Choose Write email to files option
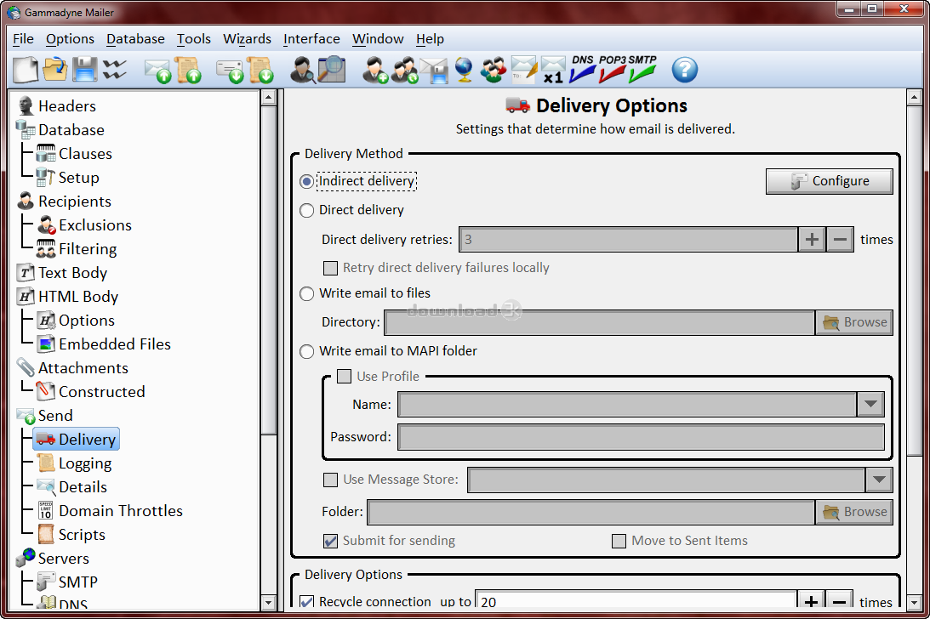 (x=307, y=293)
